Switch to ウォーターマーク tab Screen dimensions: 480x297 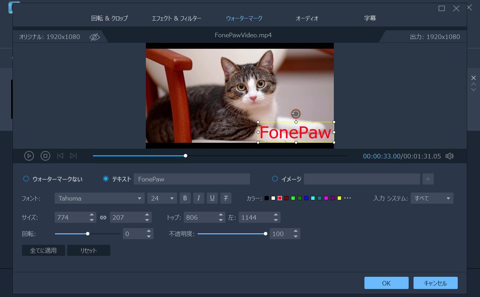tap(244, 18)
